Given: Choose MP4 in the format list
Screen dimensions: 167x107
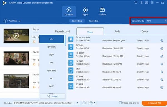Looking at the screenshot, I should point(51,39).
